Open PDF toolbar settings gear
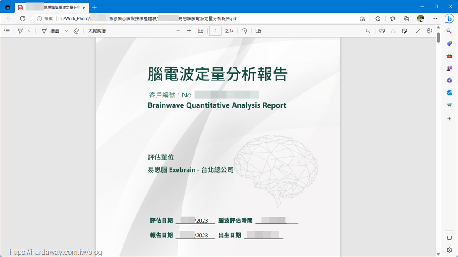458x257 pixels. (x=429, y=30)
